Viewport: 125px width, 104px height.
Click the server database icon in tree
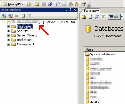point(9,22)
